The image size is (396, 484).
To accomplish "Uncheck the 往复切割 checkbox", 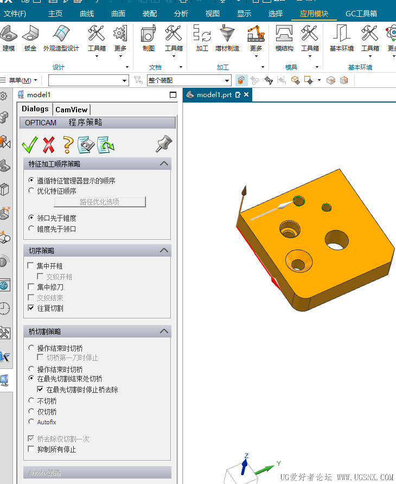I will [31, 308].
